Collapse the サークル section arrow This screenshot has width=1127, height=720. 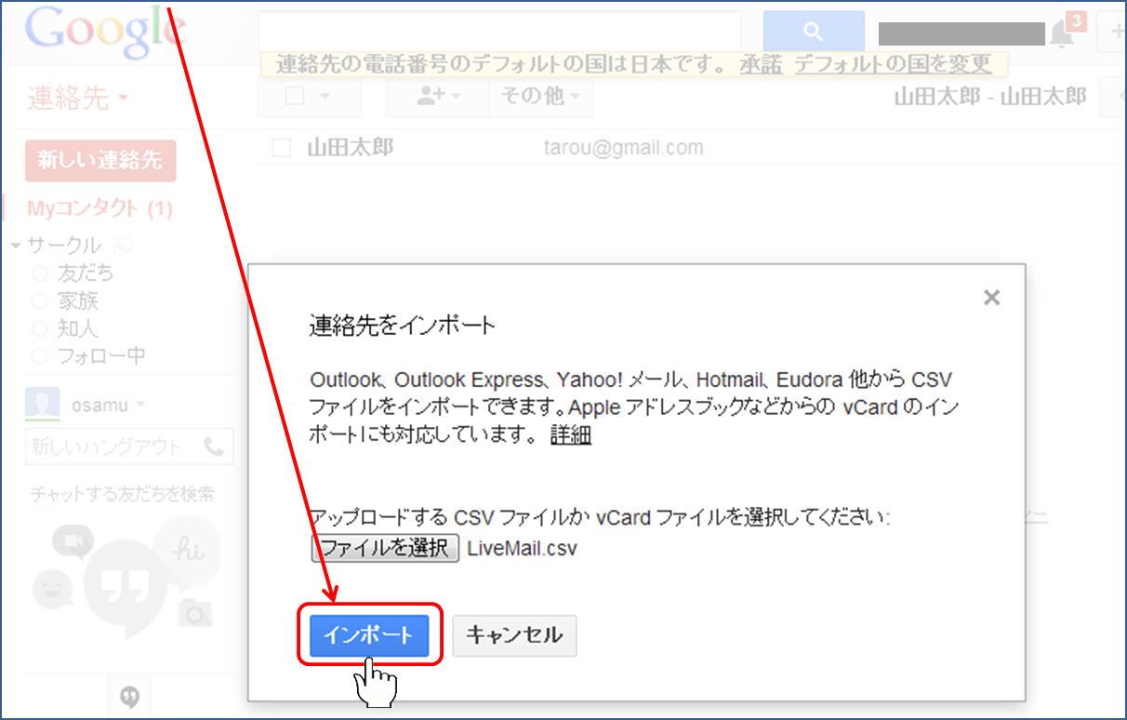(16, 246)
